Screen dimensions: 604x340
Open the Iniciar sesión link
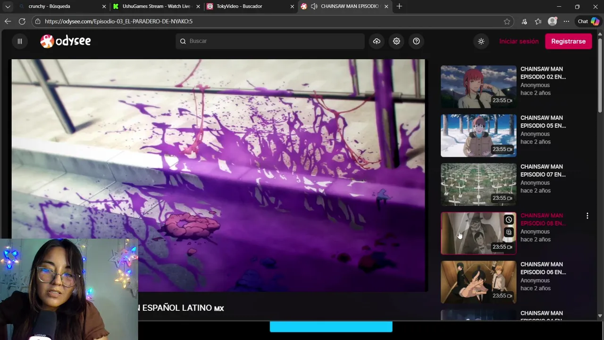(x=519, y=41)
